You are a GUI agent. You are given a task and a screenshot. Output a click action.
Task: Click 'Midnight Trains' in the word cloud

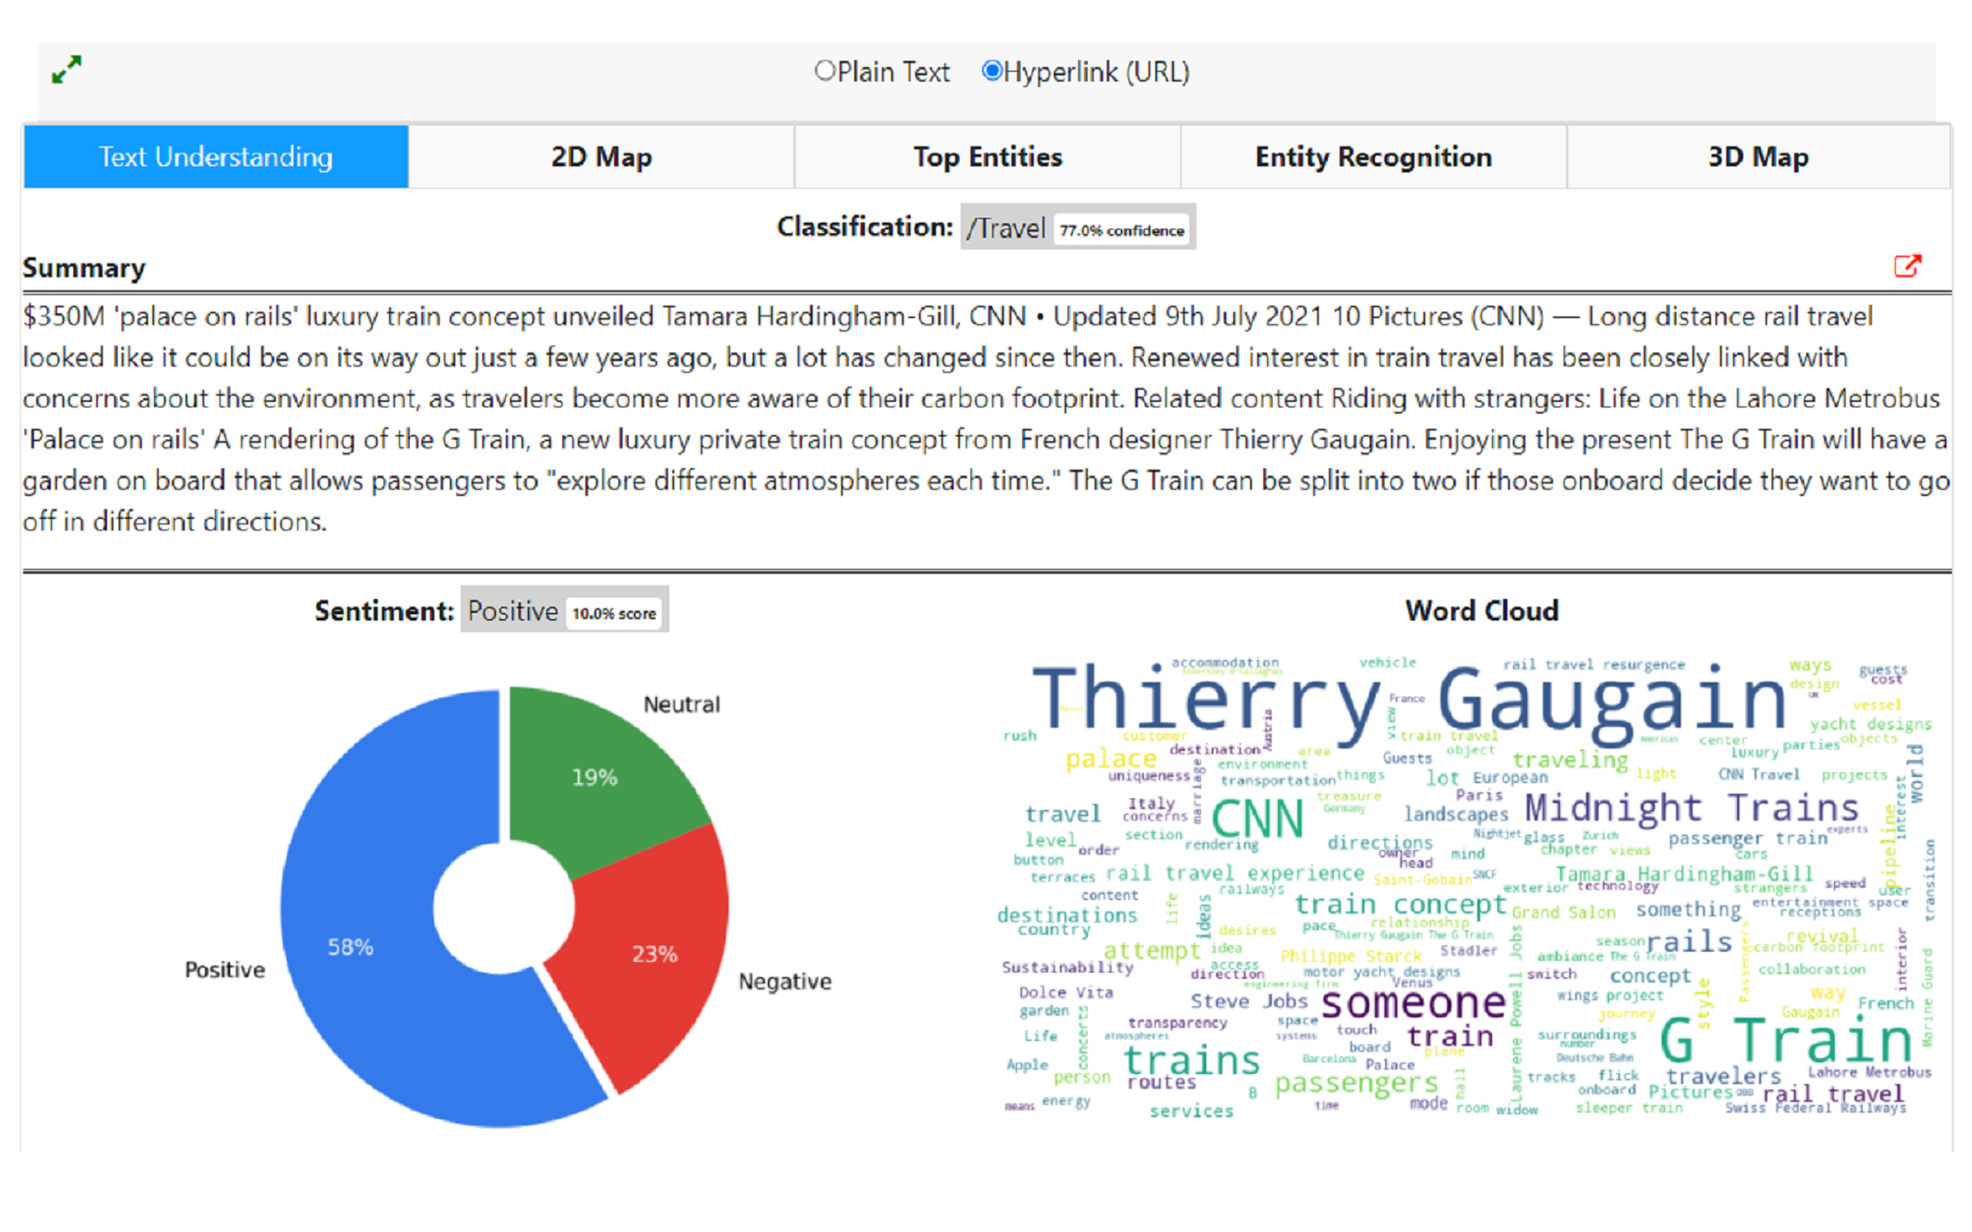[1691, 808]
